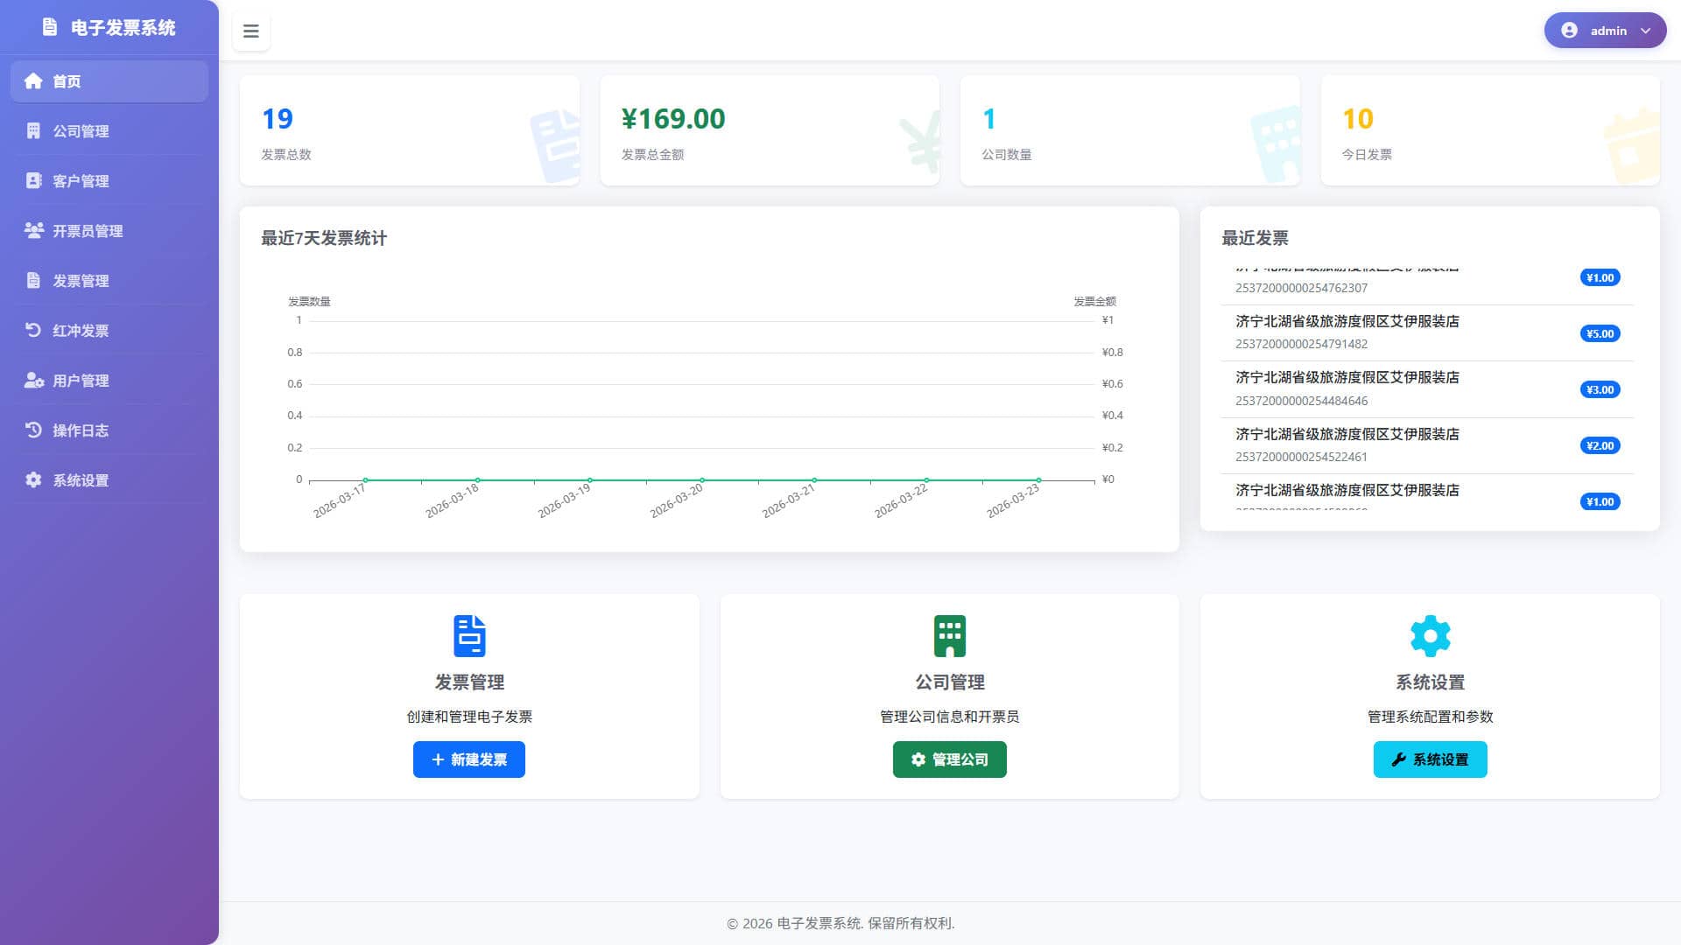
Task: Click the 新建发票 button
Action: point(468,759)
